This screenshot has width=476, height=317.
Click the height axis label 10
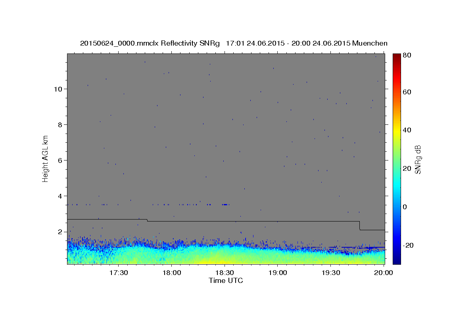coord(58,89)
